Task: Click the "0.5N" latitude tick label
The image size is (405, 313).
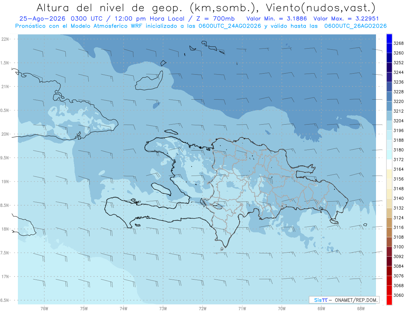Action: click(x=4, y=110)
